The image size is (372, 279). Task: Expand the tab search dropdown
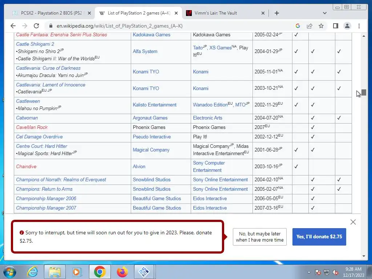pos(324,13)
